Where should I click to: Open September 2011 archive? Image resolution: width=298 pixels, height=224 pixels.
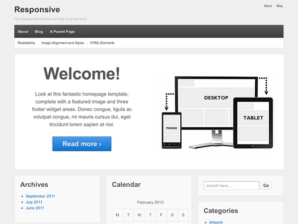40,196
